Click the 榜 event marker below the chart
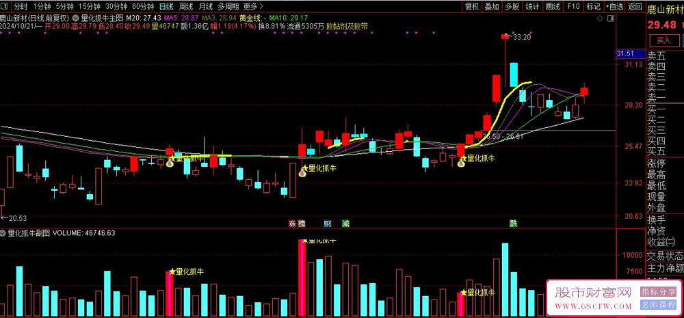 point(302,224)
